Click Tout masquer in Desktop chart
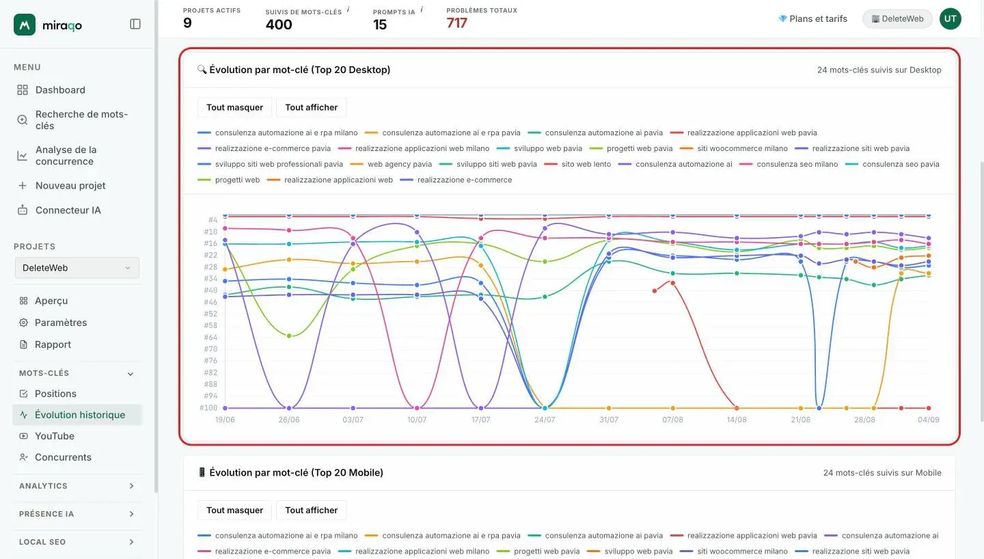The width and height of the screenshot is (984, 559). (x=234, y=107)
